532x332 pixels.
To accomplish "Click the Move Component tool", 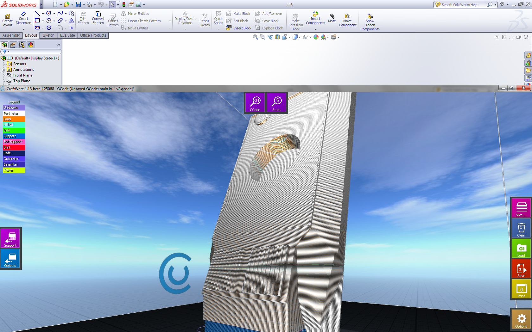I will point(347,20).
